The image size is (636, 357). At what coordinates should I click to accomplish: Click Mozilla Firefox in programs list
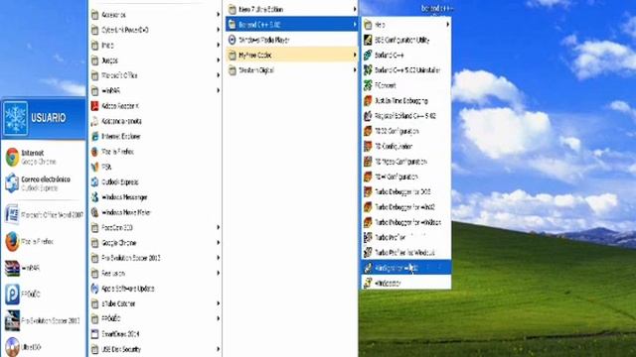click(155, 152)
